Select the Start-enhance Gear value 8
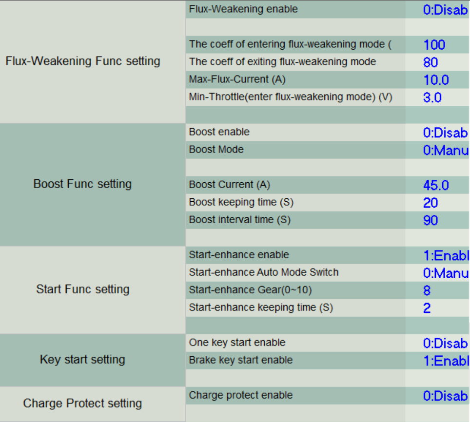This screenshot has height=422, width=470. pyautogui.click(x=427, y=290)
